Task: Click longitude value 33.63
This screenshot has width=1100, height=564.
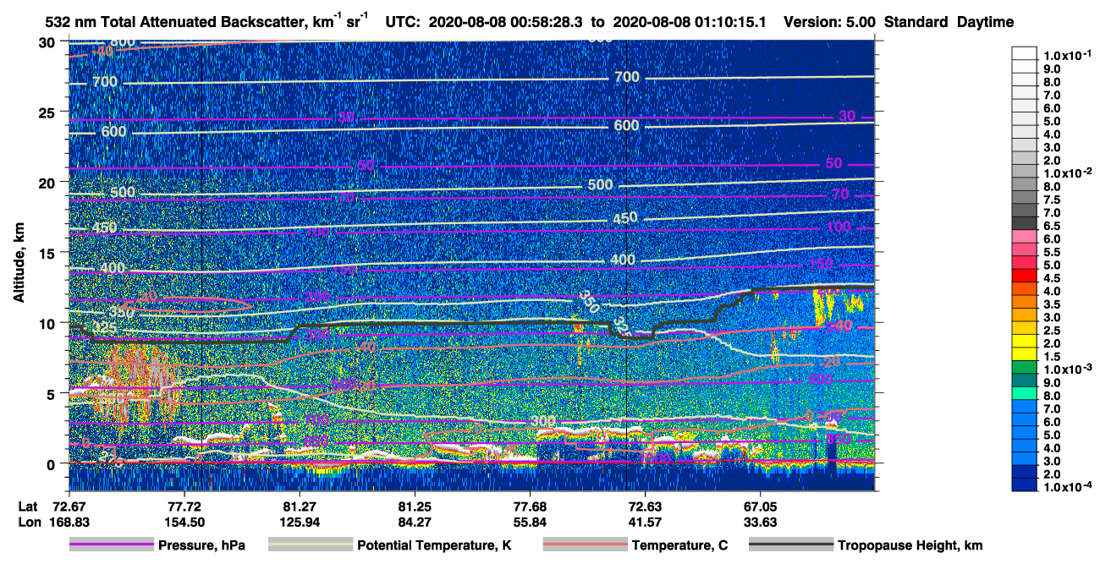Action: [761, 522]
